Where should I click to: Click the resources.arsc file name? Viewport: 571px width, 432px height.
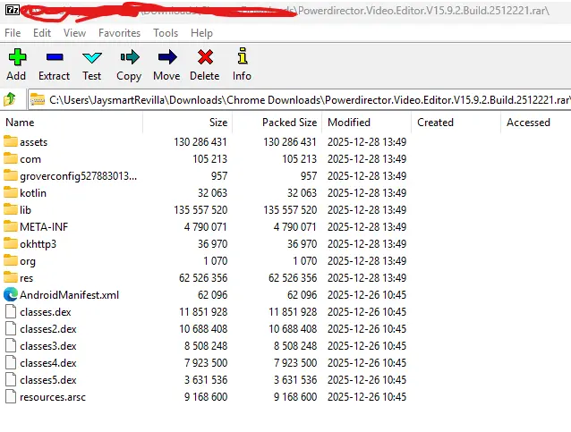[53, 397]
